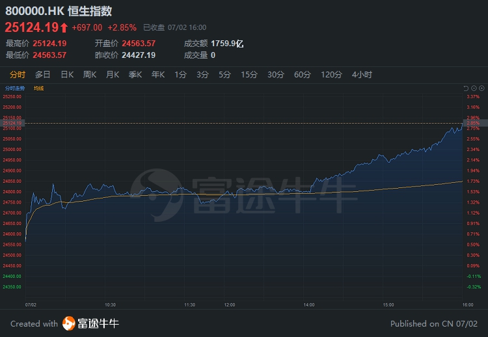Click the 10:30 time axis label

[110, 305]
